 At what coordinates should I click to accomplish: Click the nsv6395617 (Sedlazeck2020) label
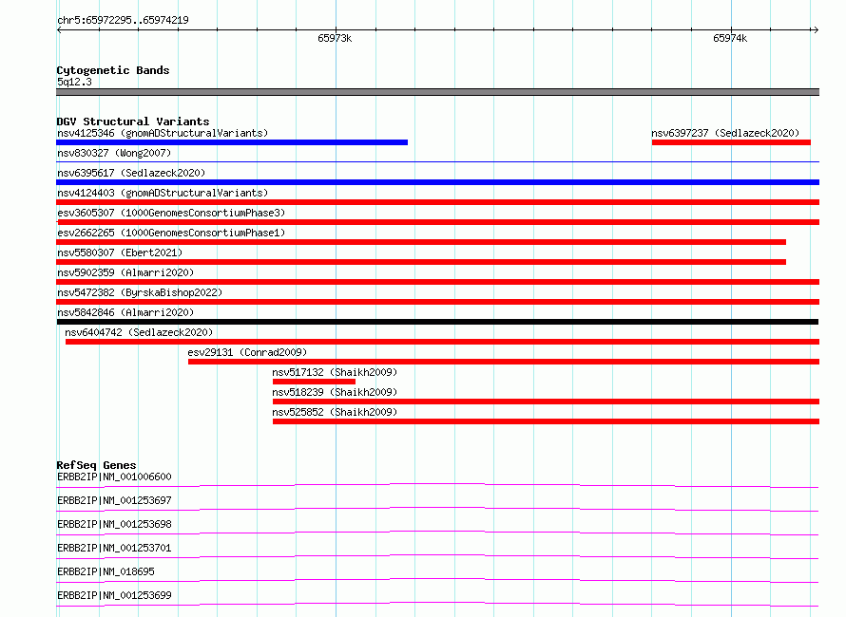(131, 173)
